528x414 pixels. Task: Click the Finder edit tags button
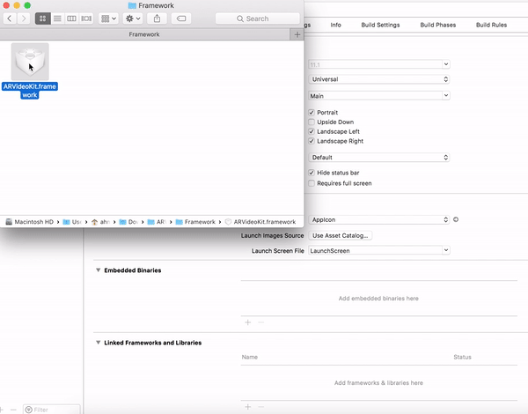(x=181, y=18)
